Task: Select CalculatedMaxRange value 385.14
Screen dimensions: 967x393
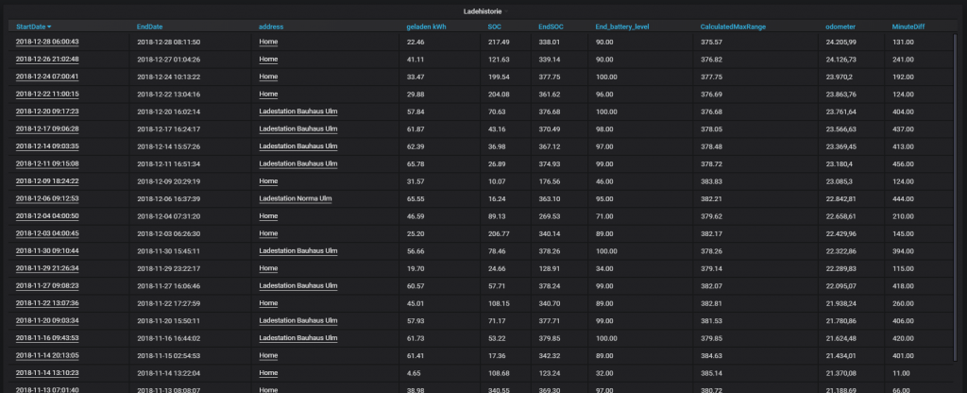Action: [712, 372]
